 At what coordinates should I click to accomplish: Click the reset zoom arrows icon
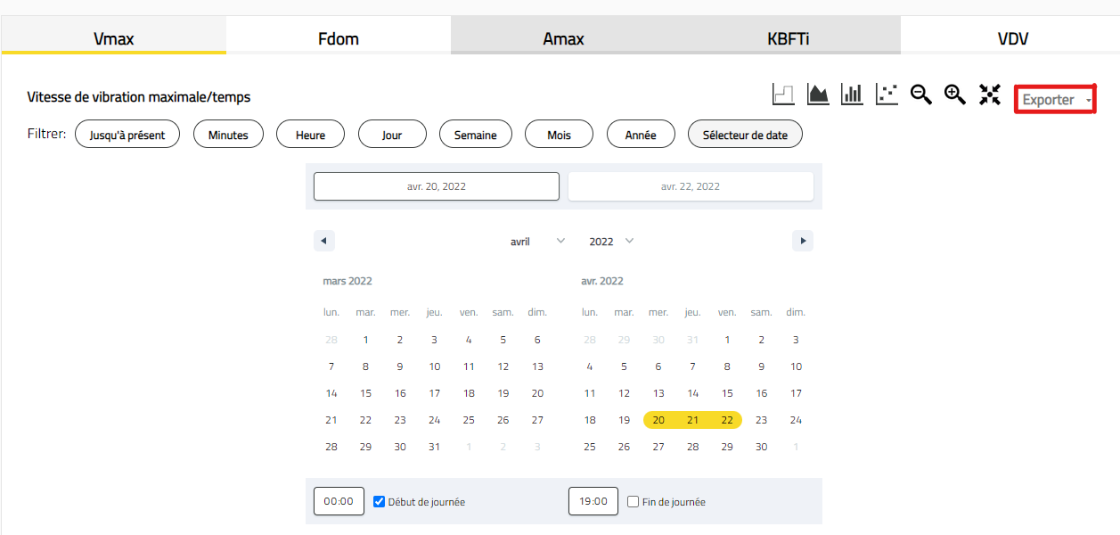pos(990,95)
